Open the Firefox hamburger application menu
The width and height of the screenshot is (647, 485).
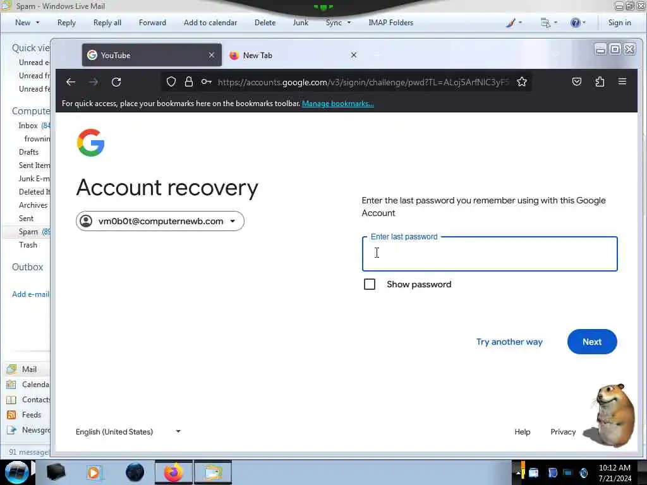coord(622,81)
